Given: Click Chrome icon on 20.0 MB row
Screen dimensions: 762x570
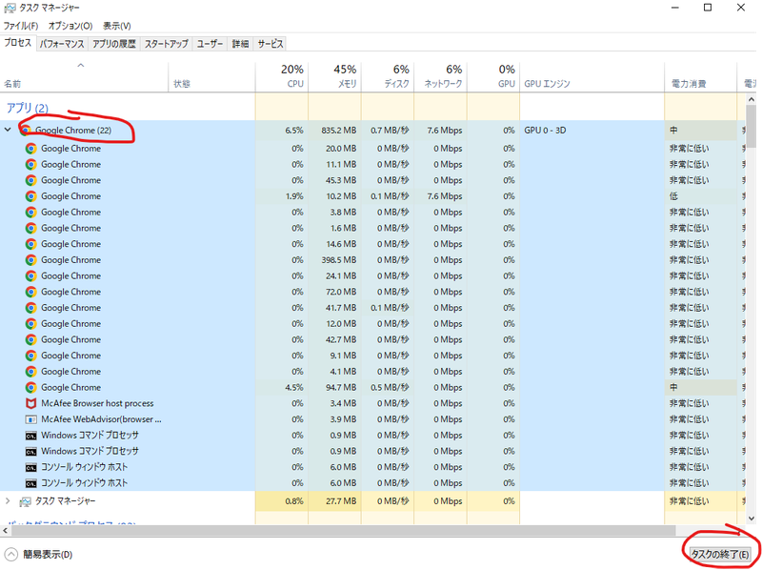Looking at the screenshot, I should coord(31,149).
